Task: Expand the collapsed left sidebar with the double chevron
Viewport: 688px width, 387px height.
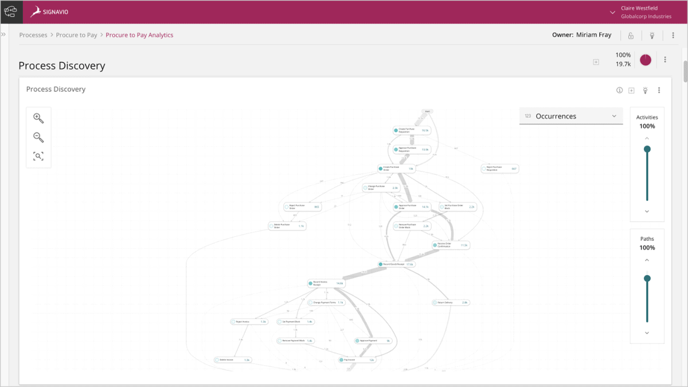Action: pyautogui.click(x=4, y=34)
